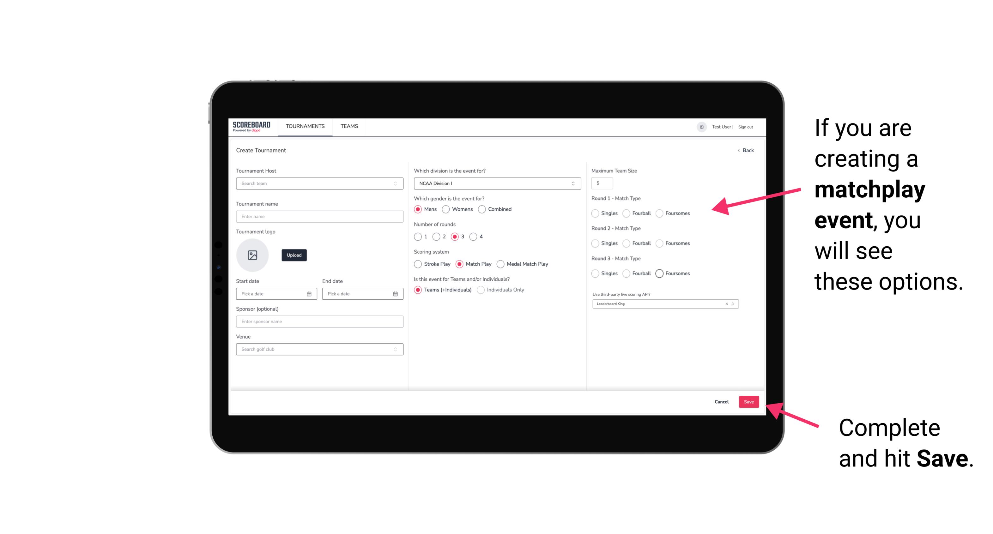Viewport: 993px width, 534px height.
Task: Click the user profile icon
Action: (700, 126)
